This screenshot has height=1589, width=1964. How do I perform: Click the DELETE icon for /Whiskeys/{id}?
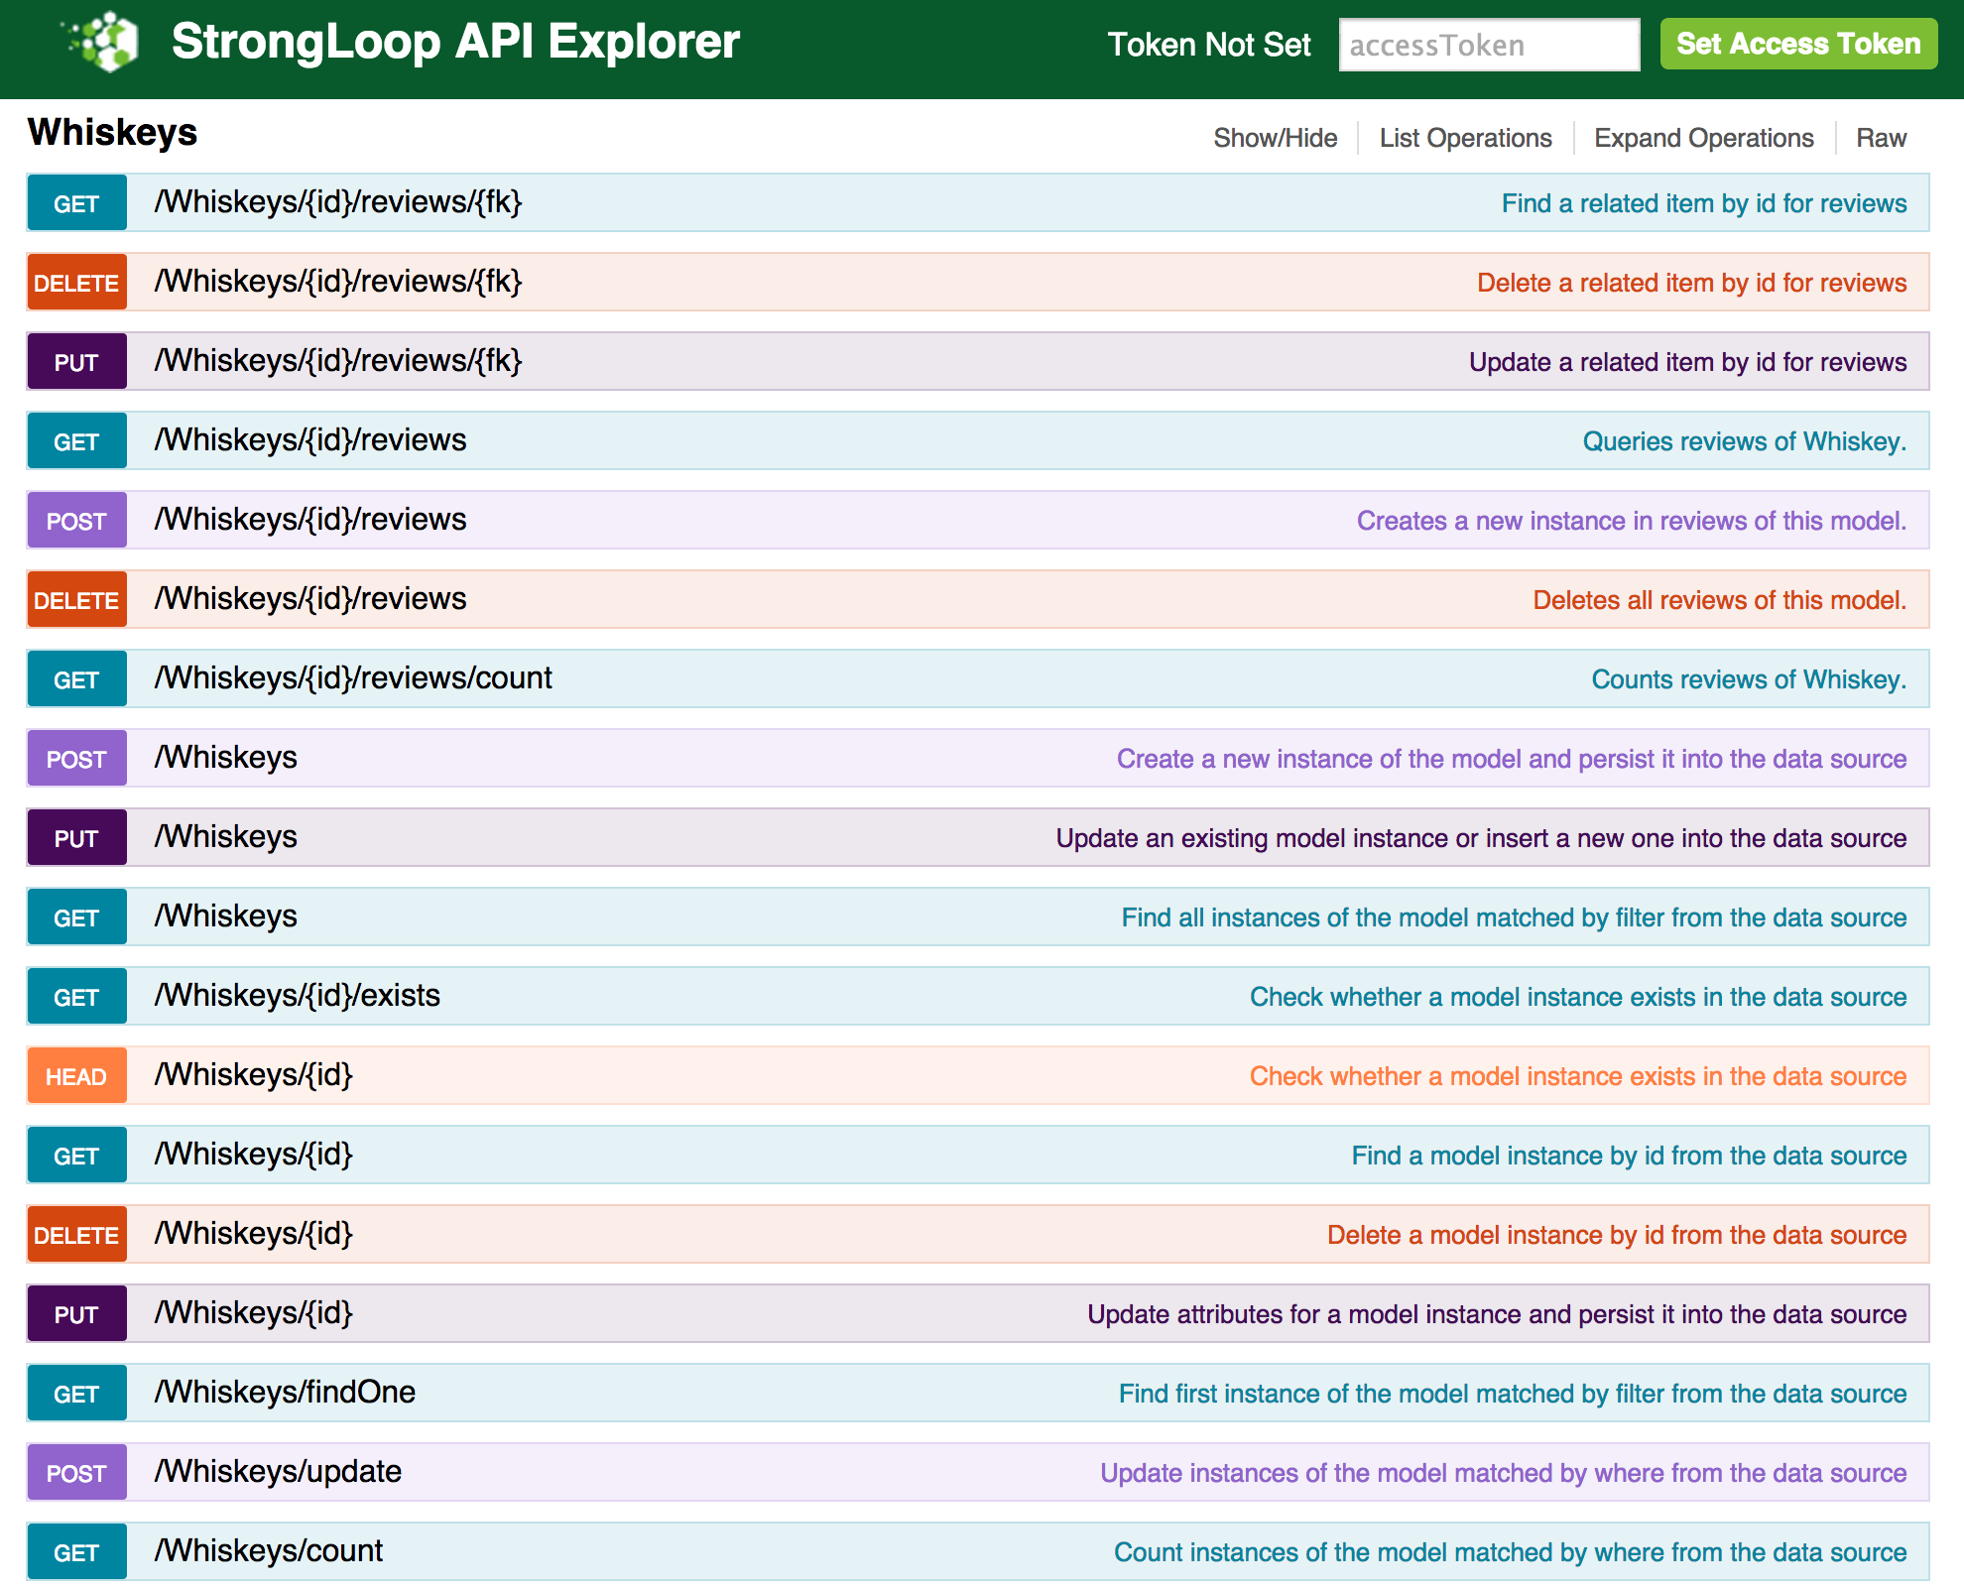click(74, 1234)
